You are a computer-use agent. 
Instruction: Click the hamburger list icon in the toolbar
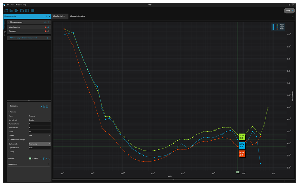[x=32, y=11]
